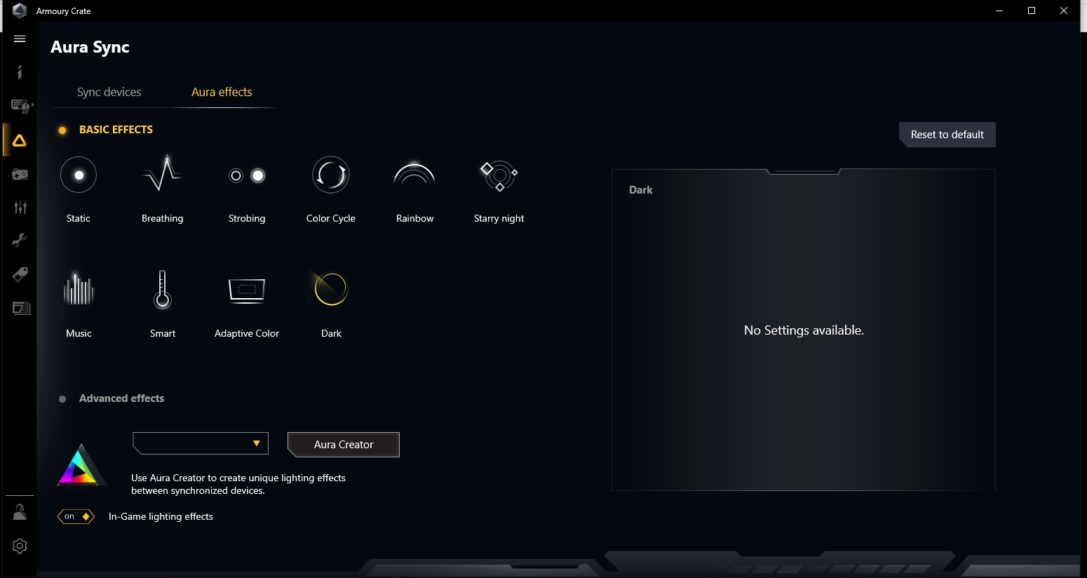
Task: Click the Aura Creator prism logo
Action: (x=81, y=464)
